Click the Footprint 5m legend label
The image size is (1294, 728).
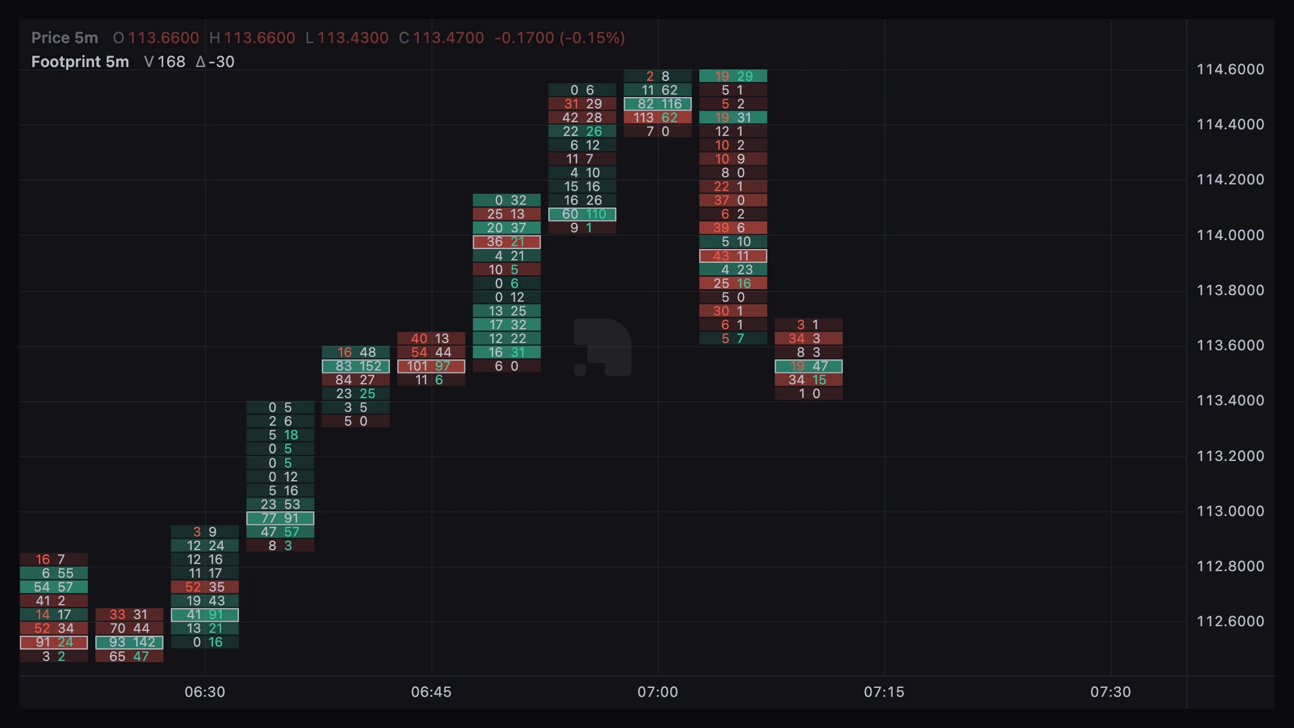point(80,62)
